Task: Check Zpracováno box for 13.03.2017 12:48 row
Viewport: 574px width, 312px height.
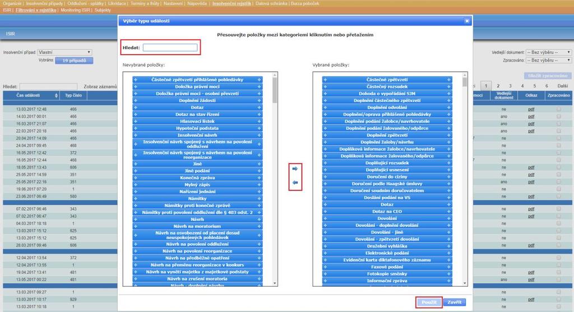Action: pyautogui.click(x=559, y=109)
